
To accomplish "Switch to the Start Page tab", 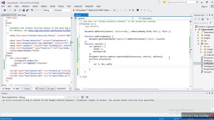I will point(21,15).
